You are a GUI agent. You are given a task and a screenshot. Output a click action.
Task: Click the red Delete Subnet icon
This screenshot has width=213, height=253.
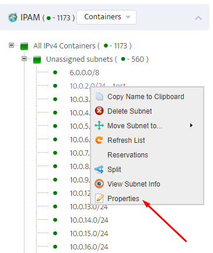[99, 111]
